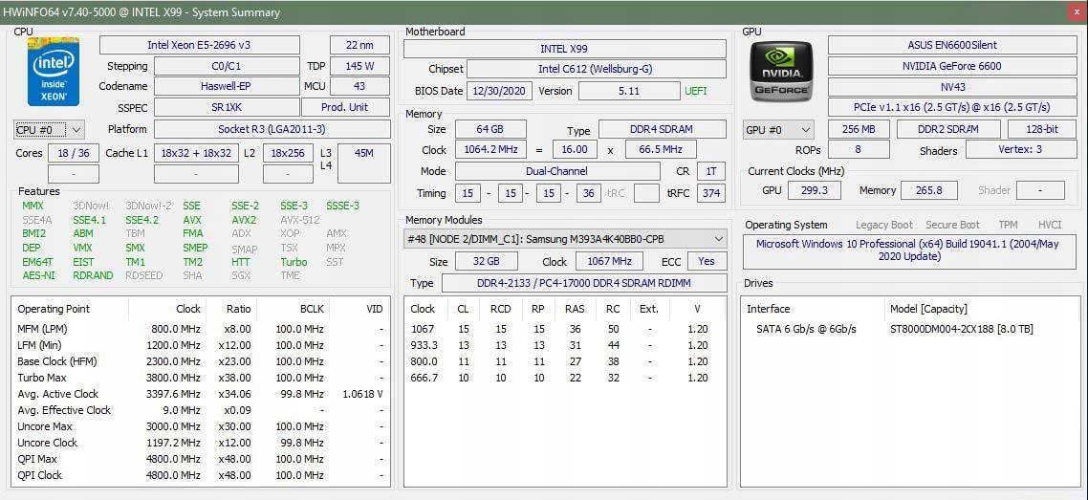Select the Avg. Active Clock row
The width and height of the screenshot is (1088, 500).
(x=199, y=394)
